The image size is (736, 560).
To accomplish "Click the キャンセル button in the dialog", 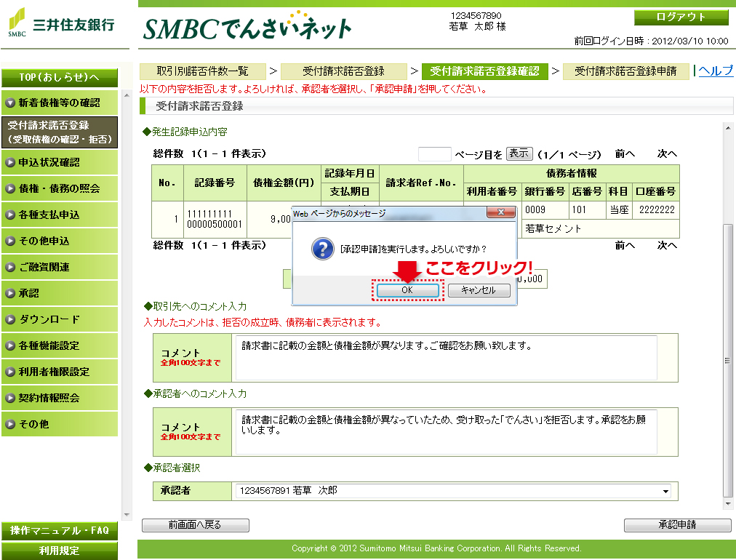I will click(x=479, y=290).
